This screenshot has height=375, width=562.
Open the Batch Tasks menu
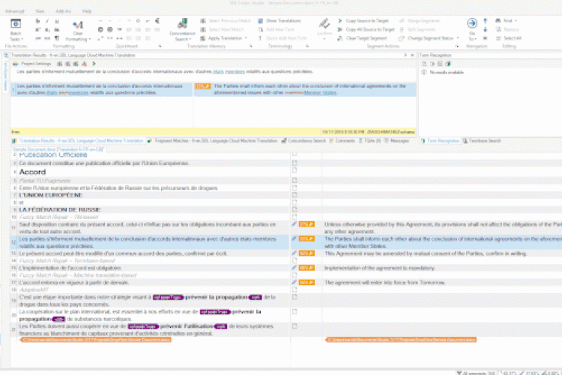[16, 30]
